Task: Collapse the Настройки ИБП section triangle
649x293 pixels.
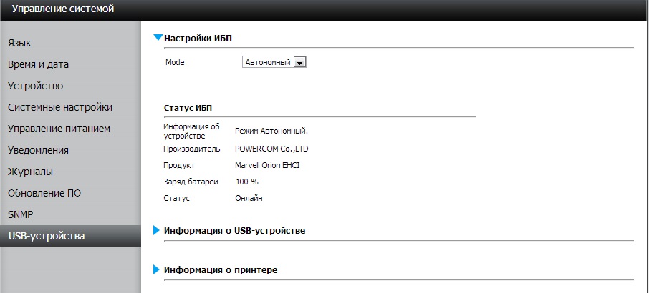Action: coord(158,38)
